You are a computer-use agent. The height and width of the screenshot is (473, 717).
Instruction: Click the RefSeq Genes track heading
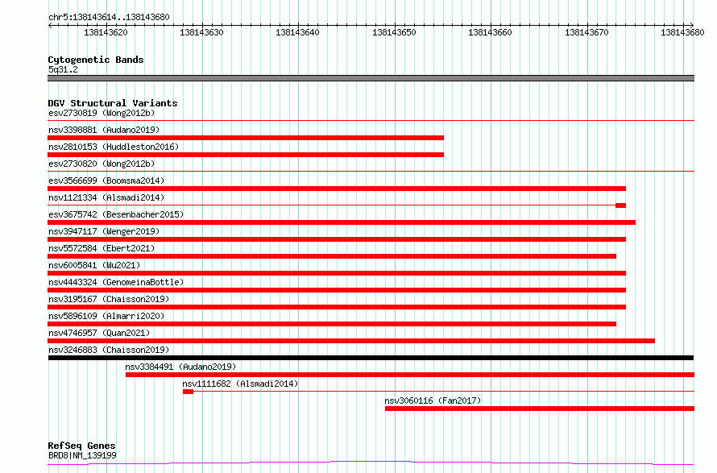(82, 446)
